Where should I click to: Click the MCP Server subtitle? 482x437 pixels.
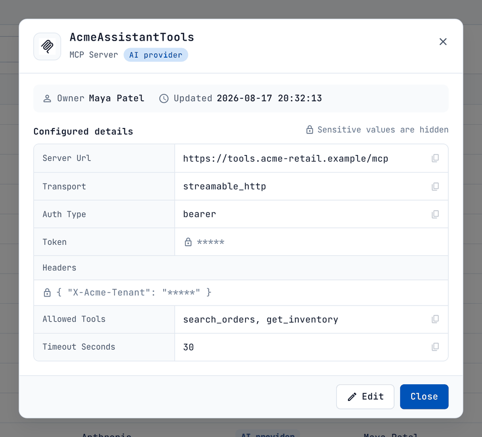click(94, 55)
